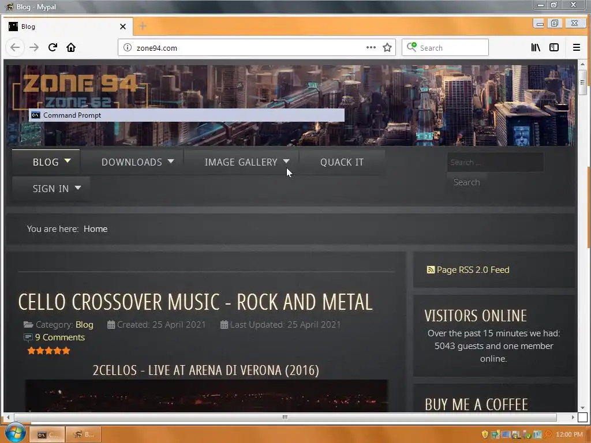Click the horizontal scrollbar left arrow
Viewport: 591px width, 443px height.
[8, 417]
